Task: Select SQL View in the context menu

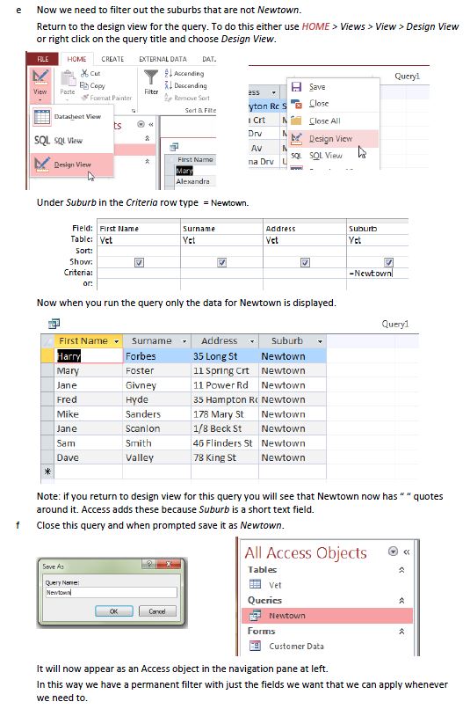Action: pyautogui.click(x=333, y=156)
